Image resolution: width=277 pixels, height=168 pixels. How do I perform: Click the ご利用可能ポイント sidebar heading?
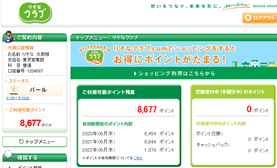click(x=27, y=110)
